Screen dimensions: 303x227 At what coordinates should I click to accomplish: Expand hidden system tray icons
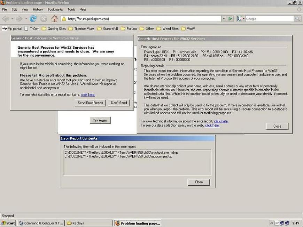272,223
